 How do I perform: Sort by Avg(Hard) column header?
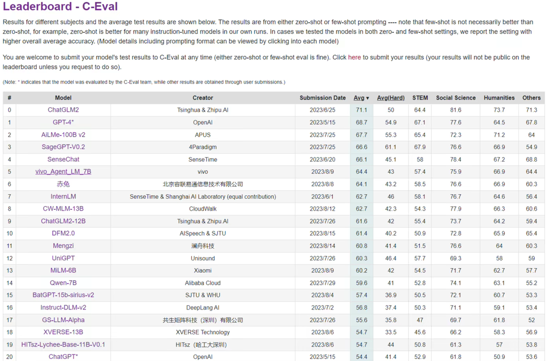pos(391,98)
